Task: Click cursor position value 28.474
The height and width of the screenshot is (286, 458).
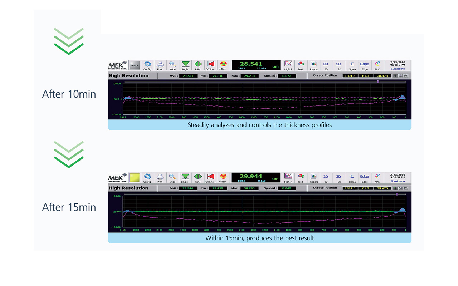Action: (383, 76)
